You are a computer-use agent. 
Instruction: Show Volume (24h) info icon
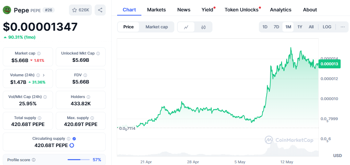[x=38, y=75]
